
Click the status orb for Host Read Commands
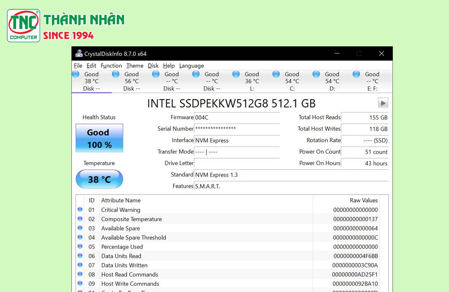tap(80, 274)
